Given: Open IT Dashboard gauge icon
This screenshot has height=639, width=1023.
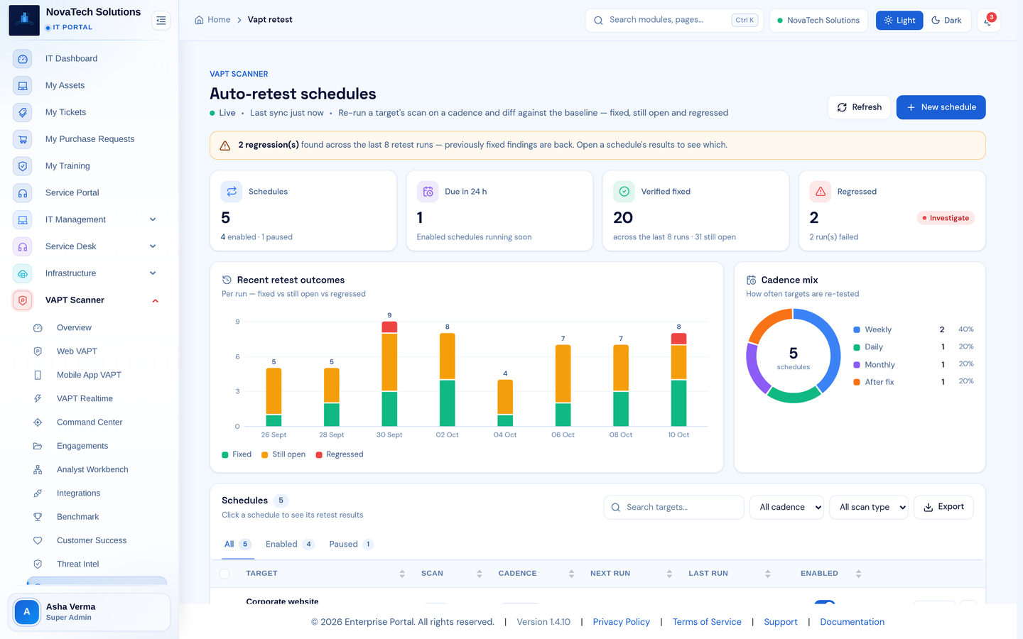Looking at the screenshot, I should point(23,59).
